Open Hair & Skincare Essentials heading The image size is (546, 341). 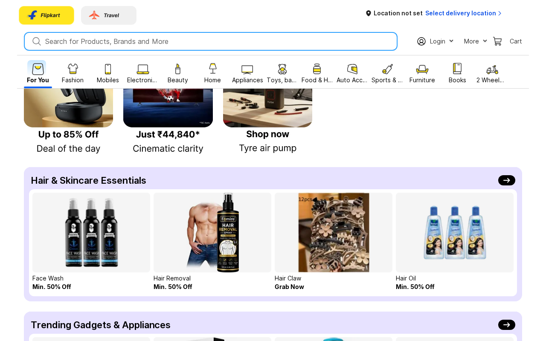89,180
